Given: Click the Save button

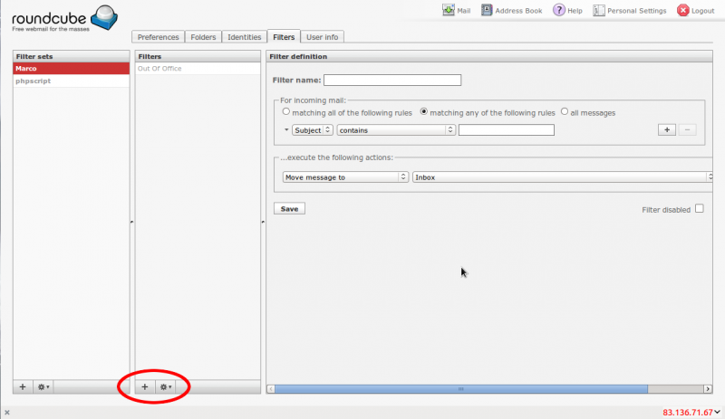Looking at the screenshot, I should coord(289,208).
